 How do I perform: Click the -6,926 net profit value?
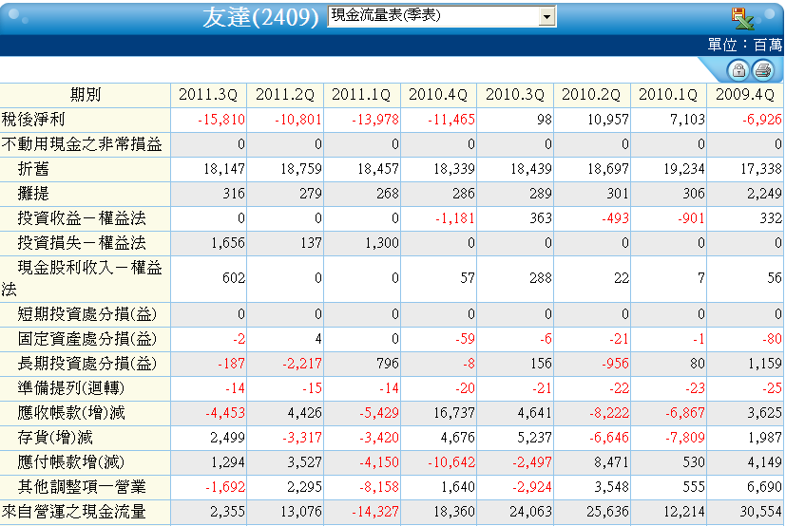(762, 120)
